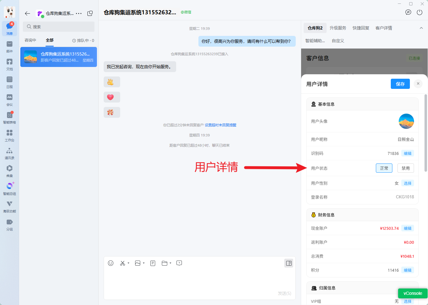Open the 会议 meeting sidebar icon
The height and width of the screenshot is (305, 428).
point(10,100)
